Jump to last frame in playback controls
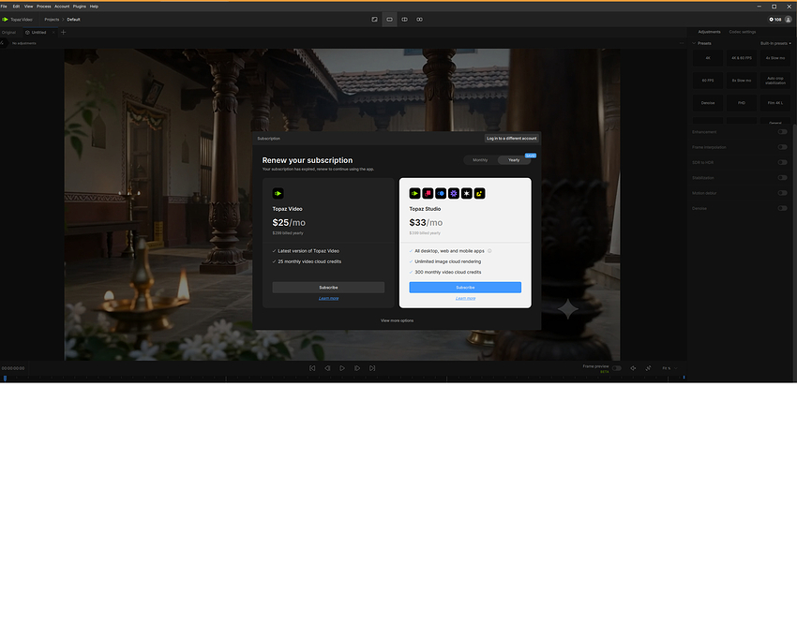797x639 pixels. coord(372,368)
